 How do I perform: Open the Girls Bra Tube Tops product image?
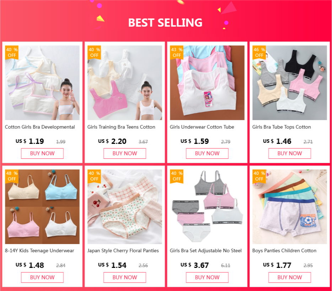pos(290,83)
